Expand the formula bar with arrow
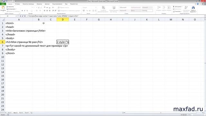Screen dimensions: 206x116 [x=205, y=16]
